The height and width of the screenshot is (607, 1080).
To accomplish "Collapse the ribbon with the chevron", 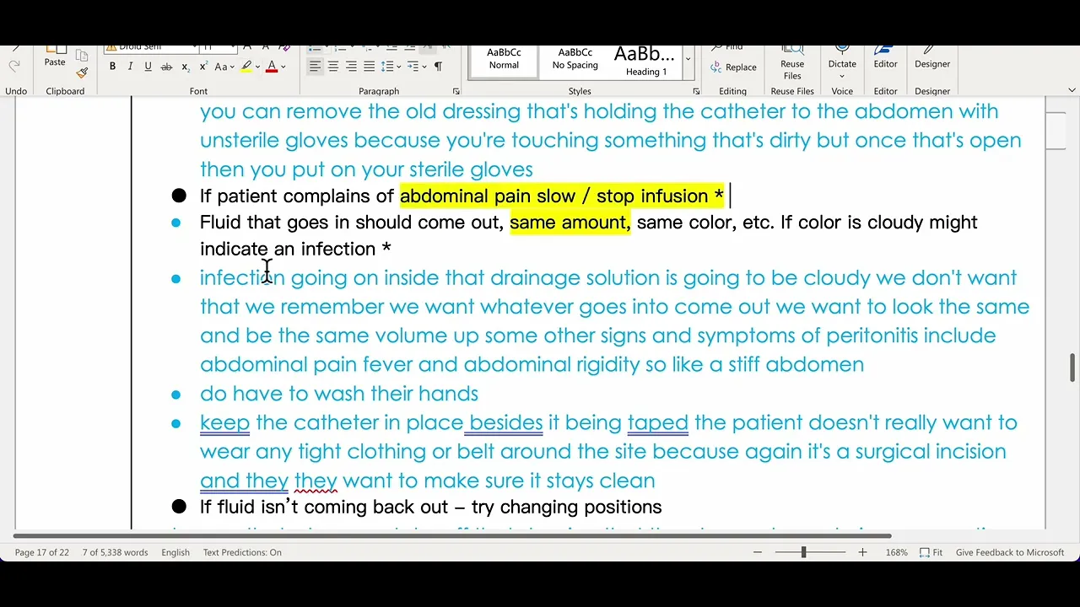I will [1072, 91].
